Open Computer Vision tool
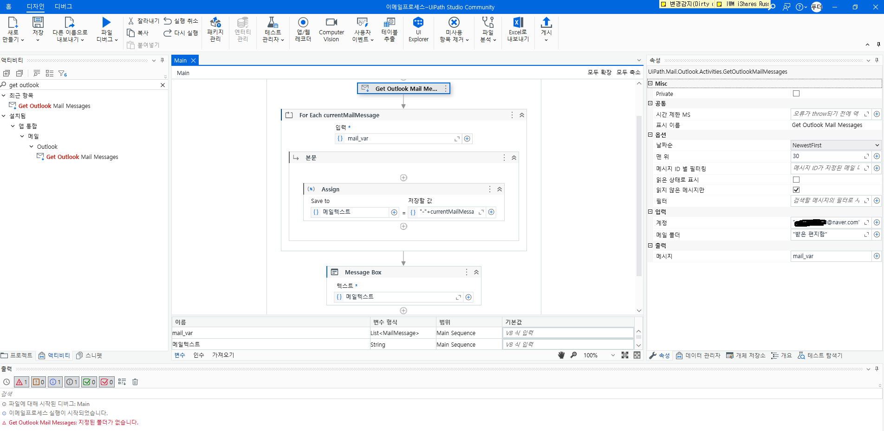Viewport: 884px width, 431px height. [x=331, y=22]
